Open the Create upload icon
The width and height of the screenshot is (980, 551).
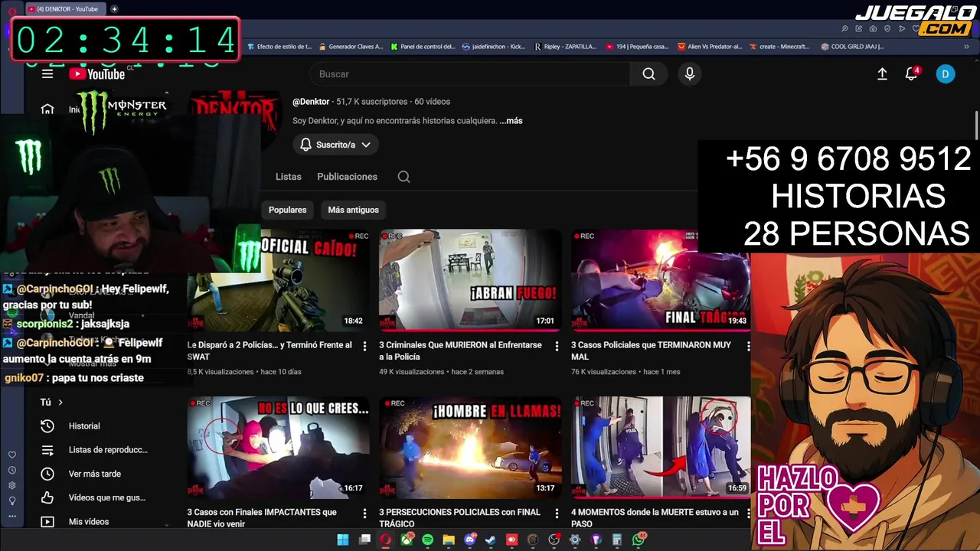click(x=882, y=74)
